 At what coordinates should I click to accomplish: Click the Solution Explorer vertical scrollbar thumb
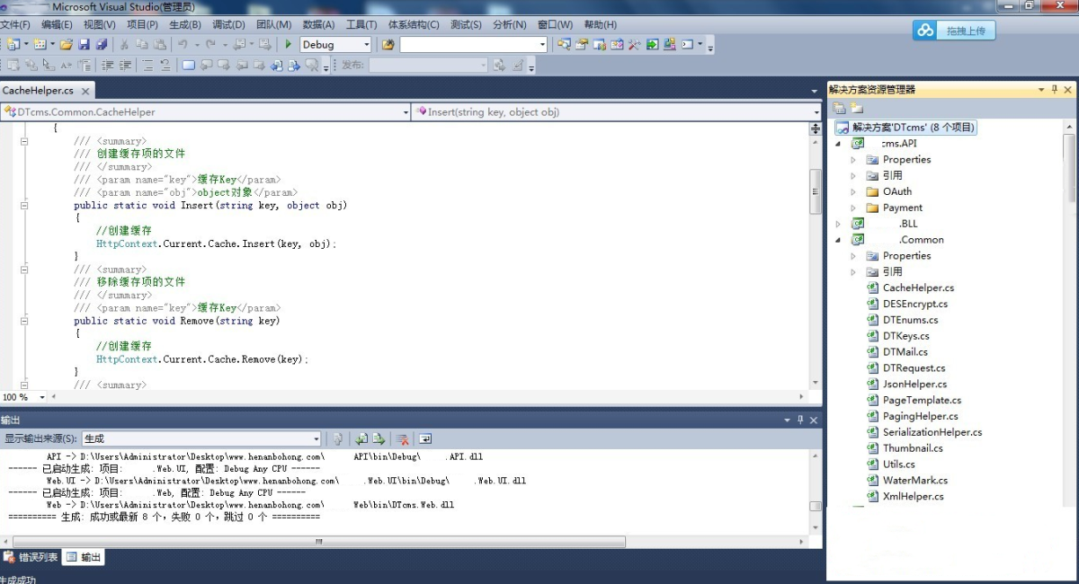(x=1071, y=168)
